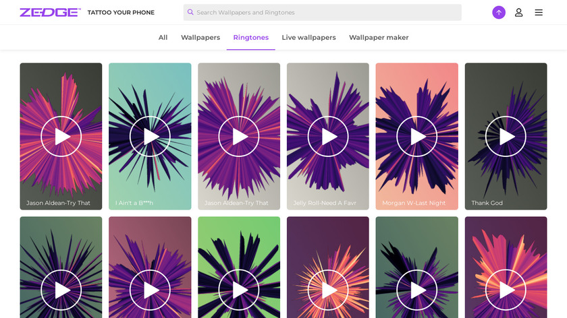Select the Ringtones tab
The height and width of the screenshot is (318, 567).
tap(250, 38)
